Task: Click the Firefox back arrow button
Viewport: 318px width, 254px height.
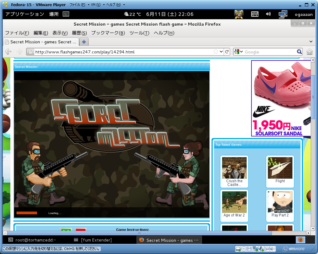Action: (x=8, y=52)
